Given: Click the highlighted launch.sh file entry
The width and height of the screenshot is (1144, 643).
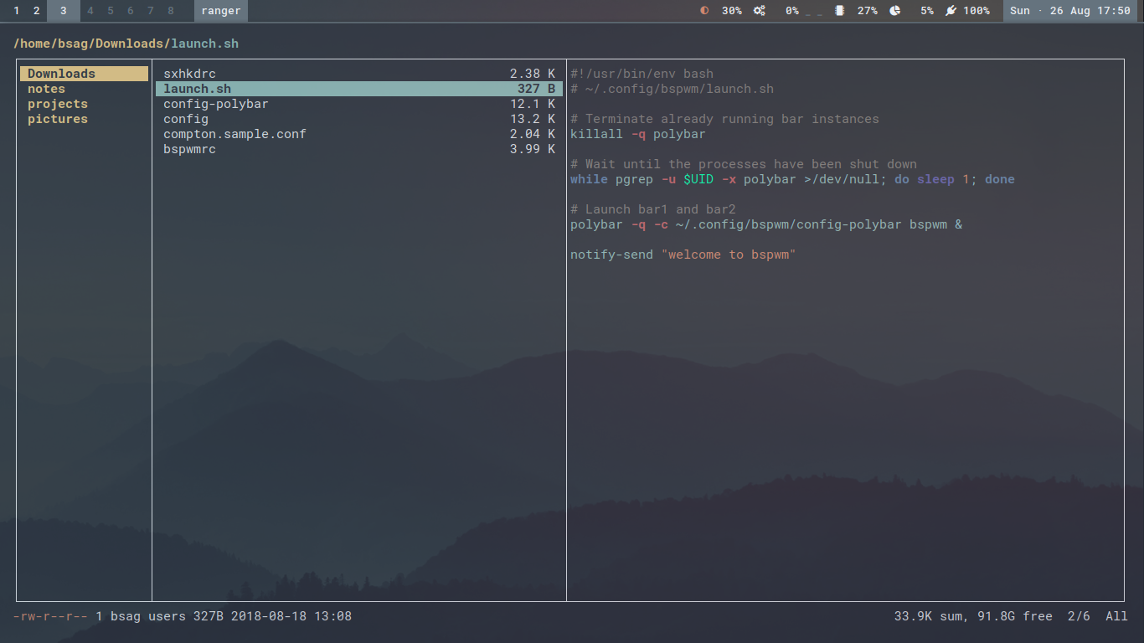Looking at the screenshot, I should click(197, 89).
